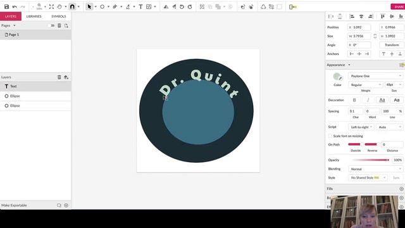Image resolution: width=405 pixels, height=228 pixels.
Task: Switch to the Symbols tab
Action: (59, 16)
